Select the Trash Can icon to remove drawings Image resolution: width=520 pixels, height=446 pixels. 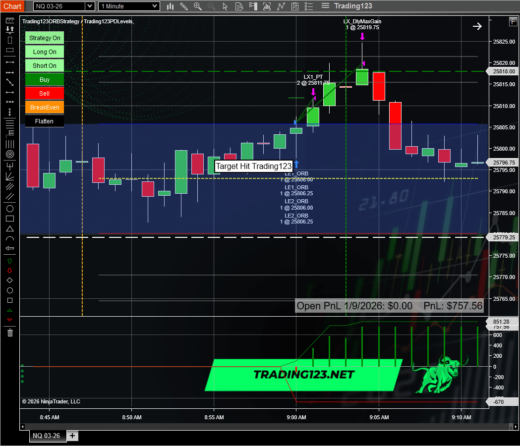coord(9,333)
